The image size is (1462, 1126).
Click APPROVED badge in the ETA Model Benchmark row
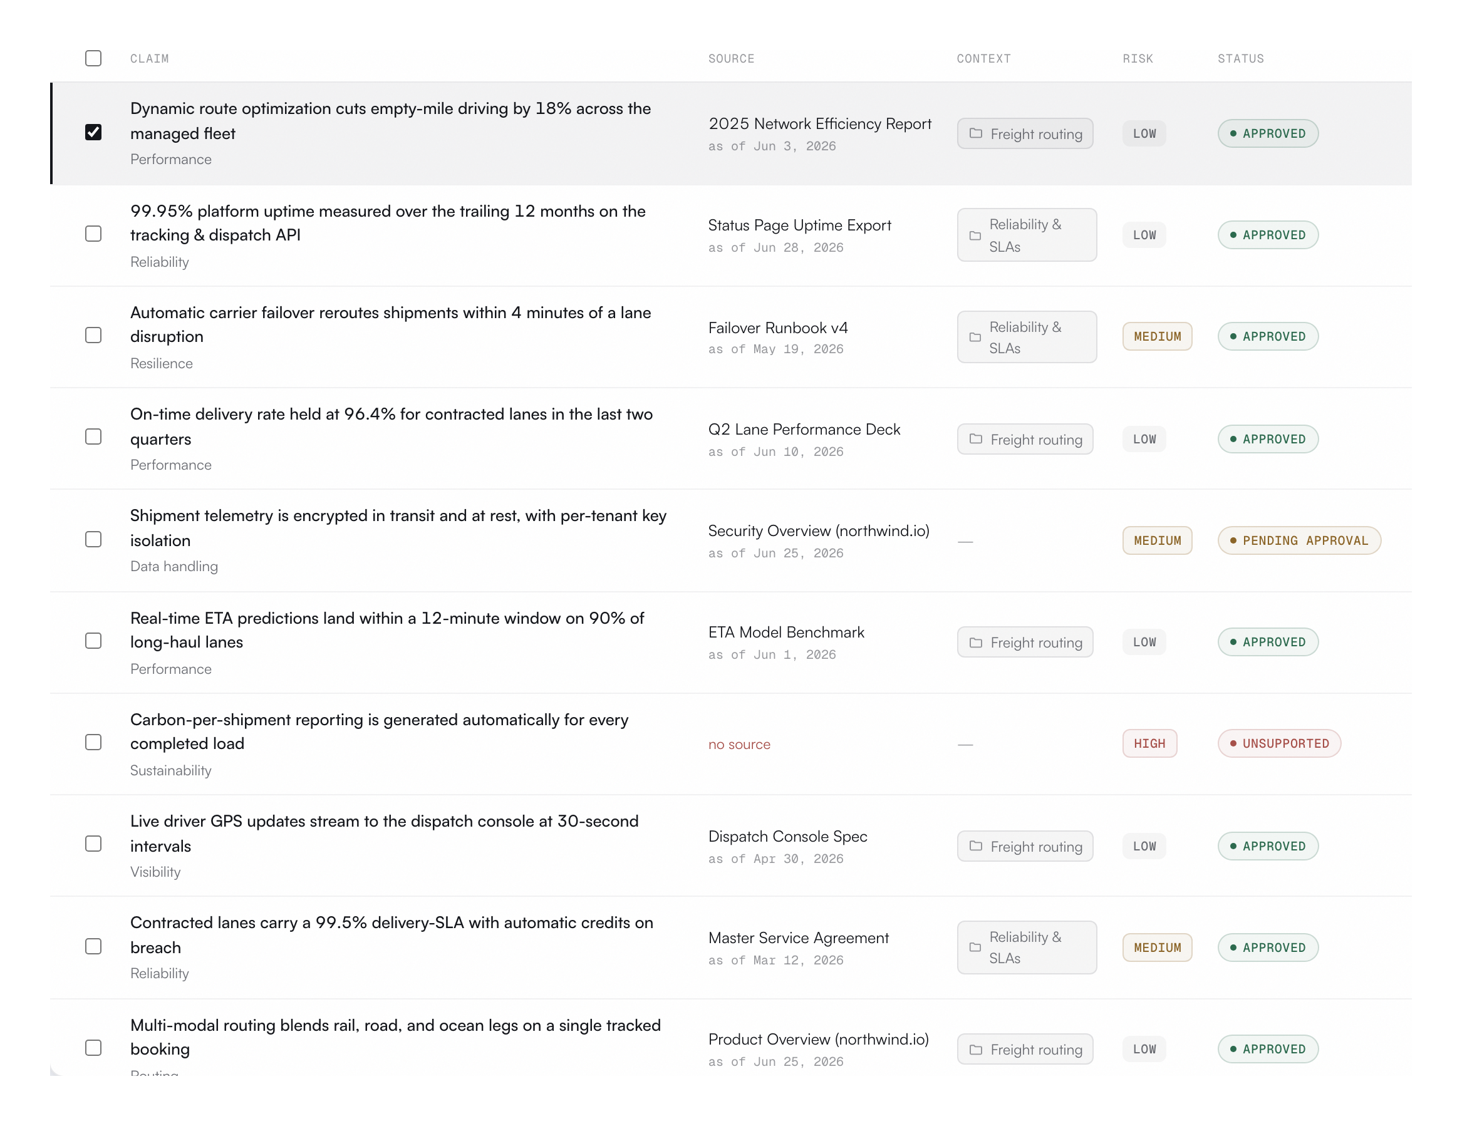pyautogui.click(x=1268, y=642)
